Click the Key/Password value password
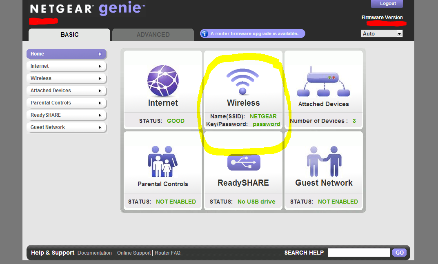 (267, 124)
